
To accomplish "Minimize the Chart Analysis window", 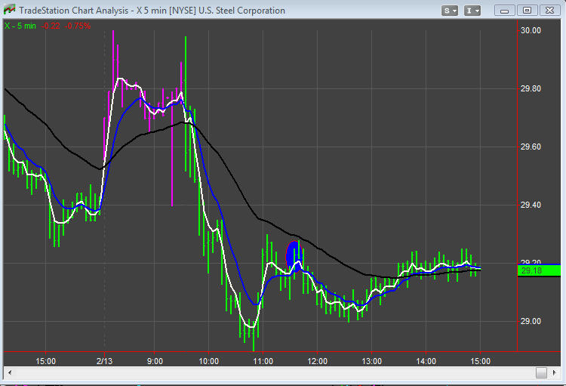I will tap(504, 11).
